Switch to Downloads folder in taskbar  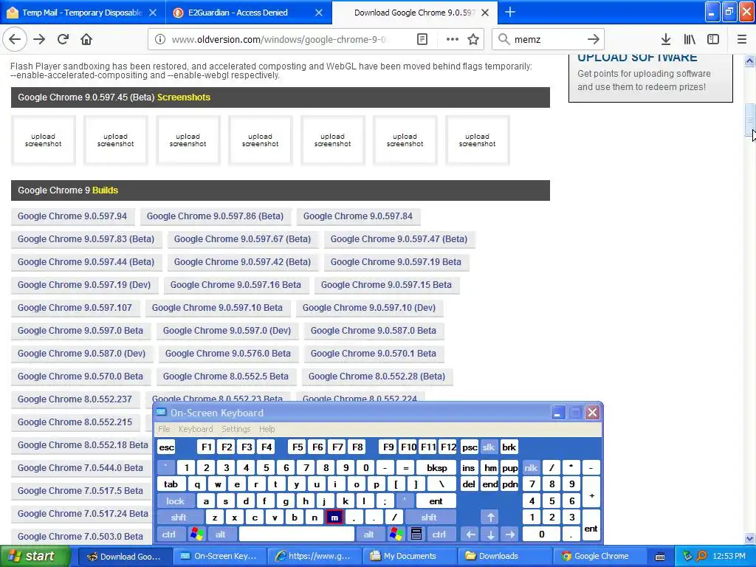[x=505, y=557]
